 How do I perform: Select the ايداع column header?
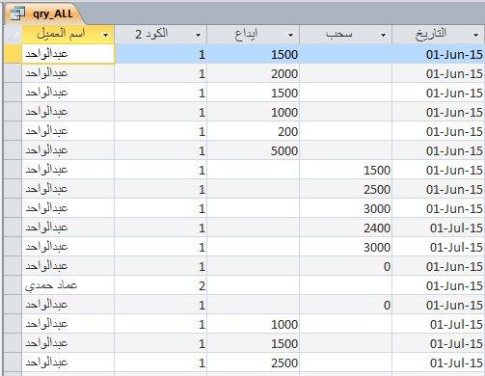tap(254, 35)
